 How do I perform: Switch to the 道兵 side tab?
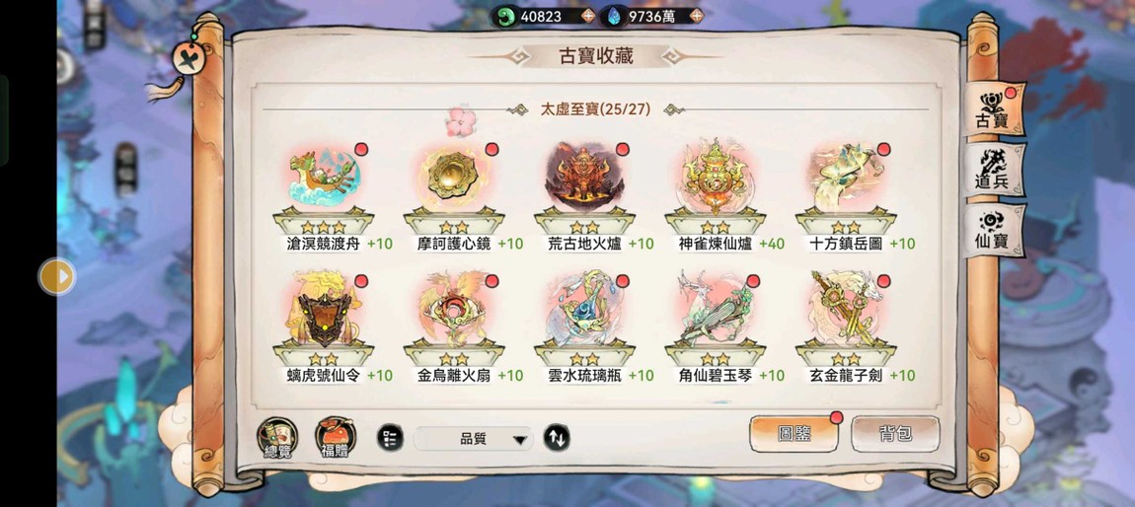(x=993, y=171)
